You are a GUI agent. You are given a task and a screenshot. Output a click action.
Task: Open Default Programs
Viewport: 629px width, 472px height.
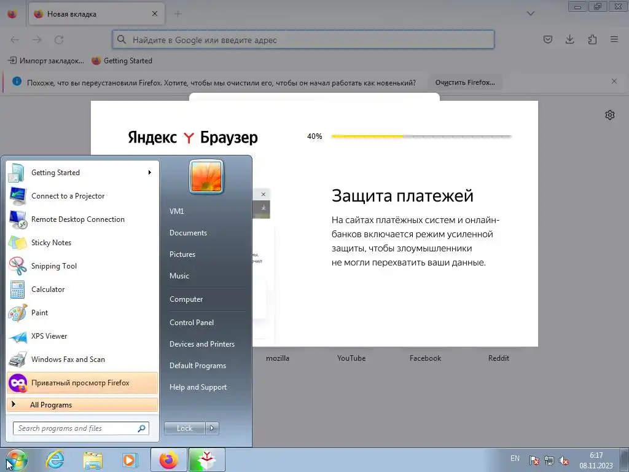click(x=197, y=366)
